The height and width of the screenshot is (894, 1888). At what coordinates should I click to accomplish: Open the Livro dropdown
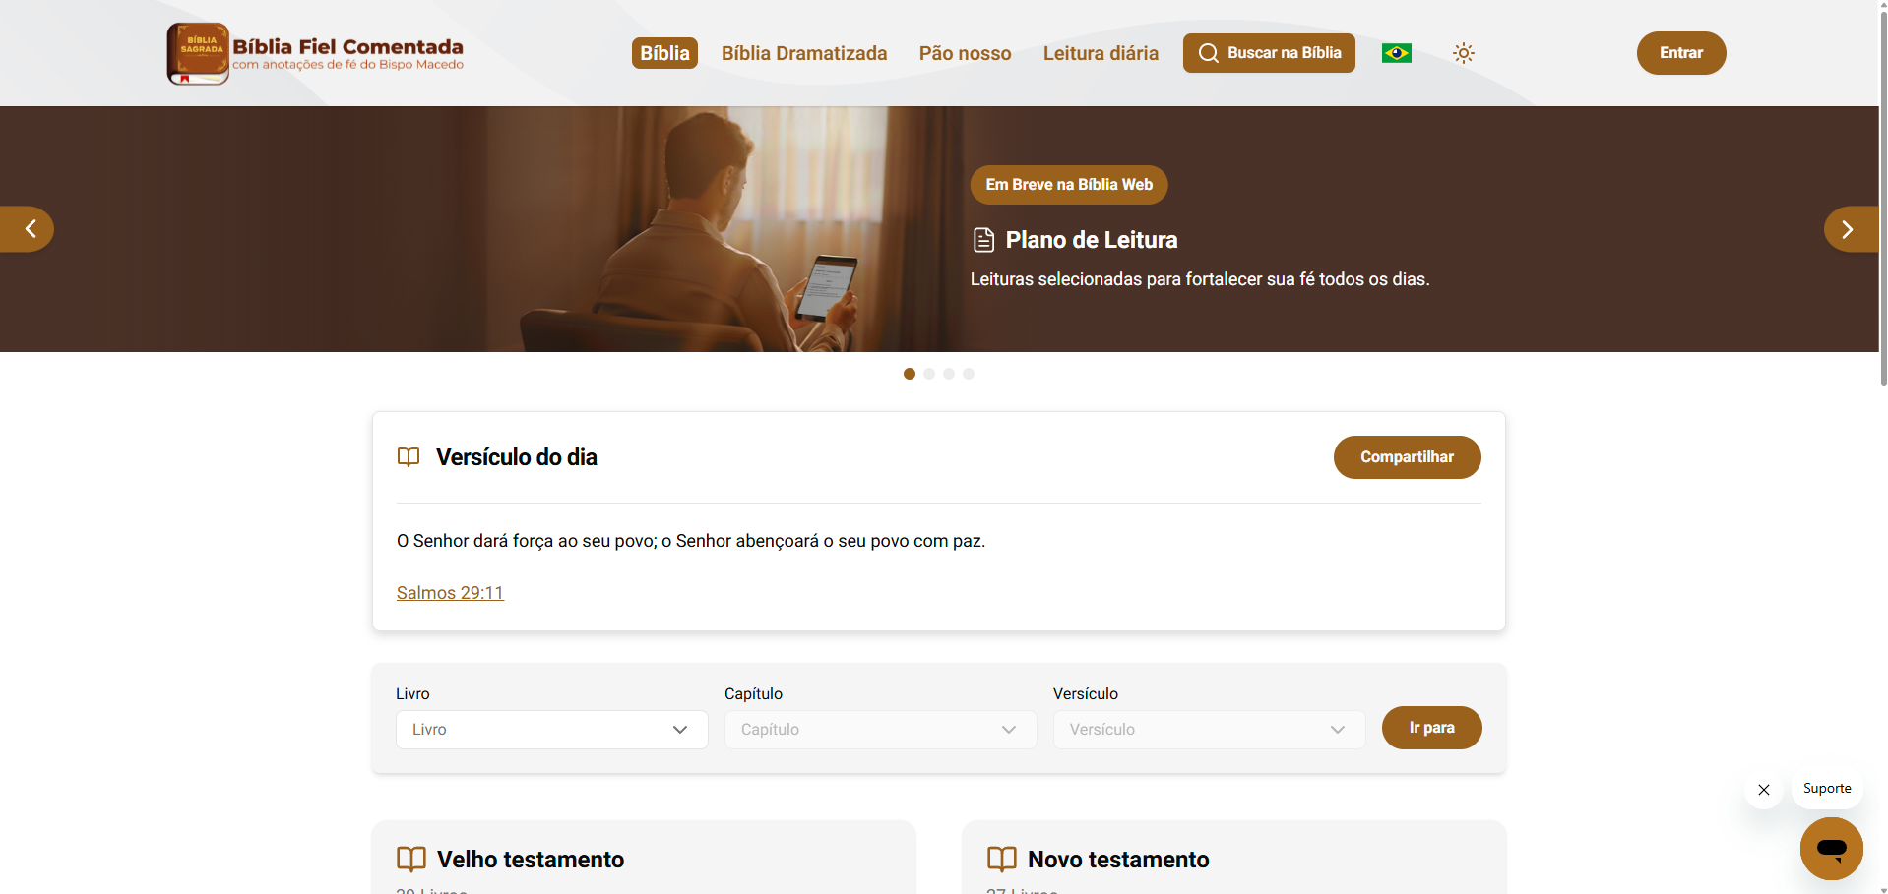(551, 730)
